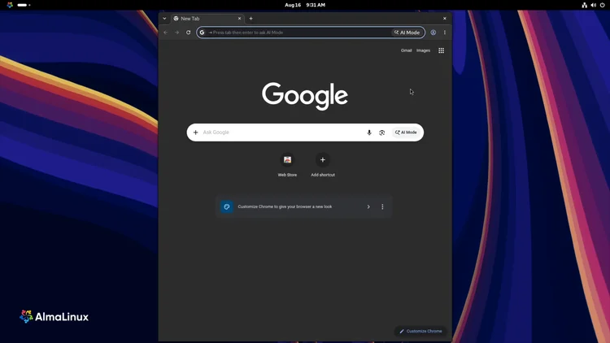Click the Customize Chrome new look text
This screenshot has width=610, height=343.
point(285,207)
